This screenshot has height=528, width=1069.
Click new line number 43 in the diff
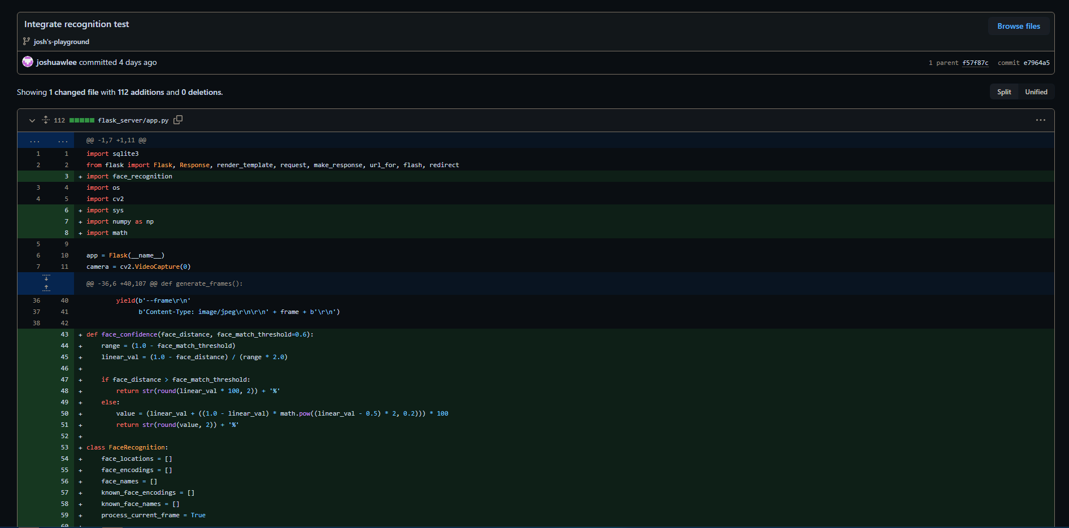click(64, 334)
